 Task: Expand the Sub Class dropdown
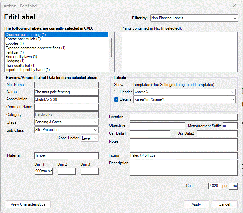click(x=66, y=130)
